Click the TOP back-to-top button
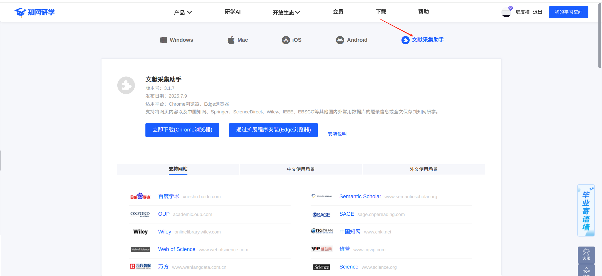 (x=586, y=270)
